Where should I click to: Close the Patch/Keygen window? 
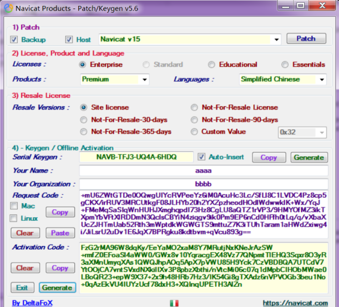322,5
